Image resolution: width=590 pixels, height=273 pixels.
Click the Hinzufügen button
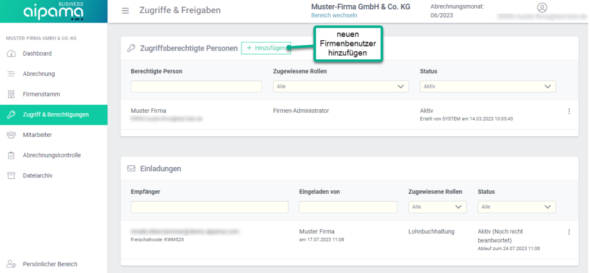coord(266,48)
